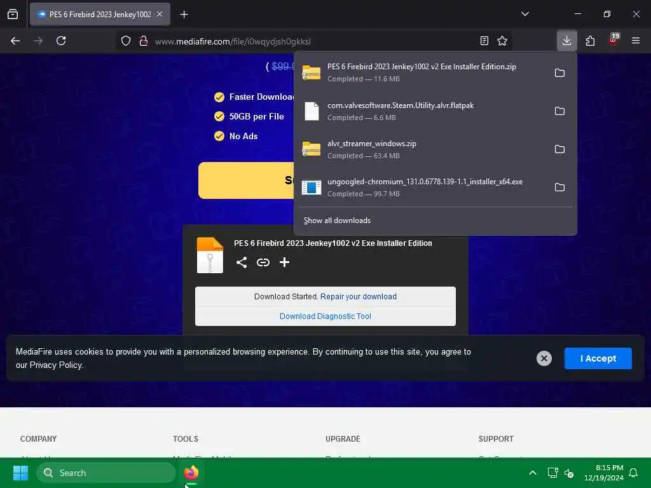Open the network status tray icon
The height and width of the screenshot is (488, 651).
coord(552,473)
